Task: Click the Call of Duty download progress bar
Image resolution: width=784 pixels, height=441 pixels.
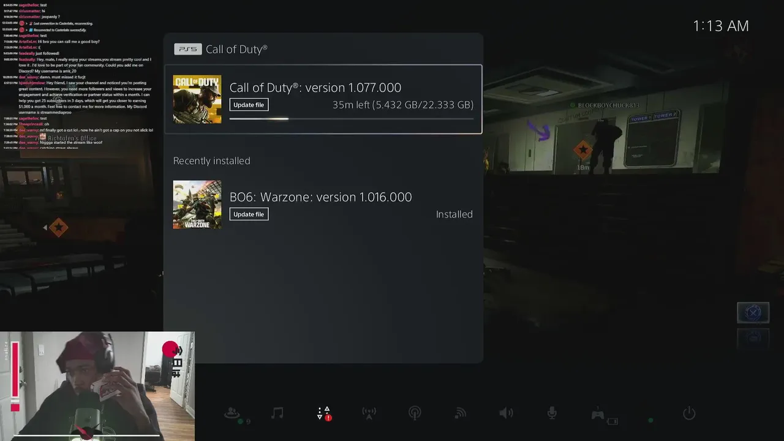Action: [x=352, y=119]
